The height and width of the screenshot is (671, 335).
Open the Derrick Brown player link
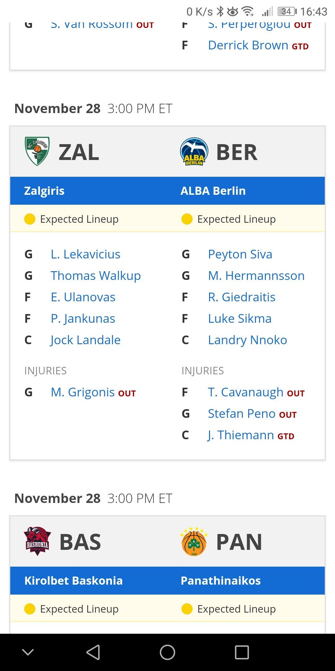click(x=248, y=45)
